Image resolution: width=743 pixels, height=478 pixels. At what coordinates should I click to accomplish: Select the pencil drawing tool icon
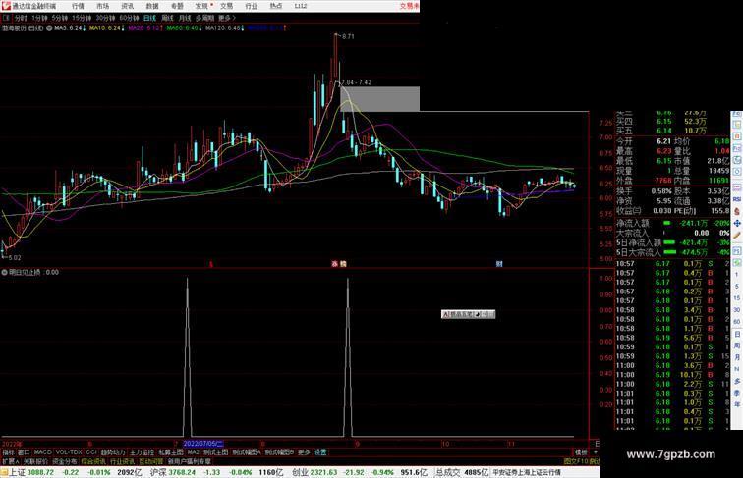click(737, 235)
